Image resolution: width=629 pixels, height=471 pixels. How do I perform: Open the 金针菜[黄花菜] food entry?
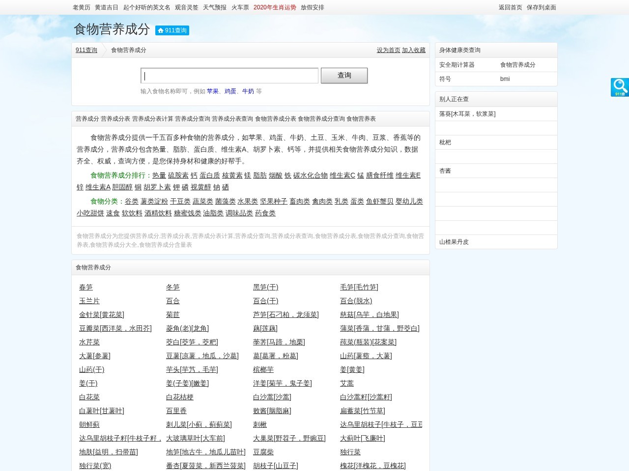[102, 314]
